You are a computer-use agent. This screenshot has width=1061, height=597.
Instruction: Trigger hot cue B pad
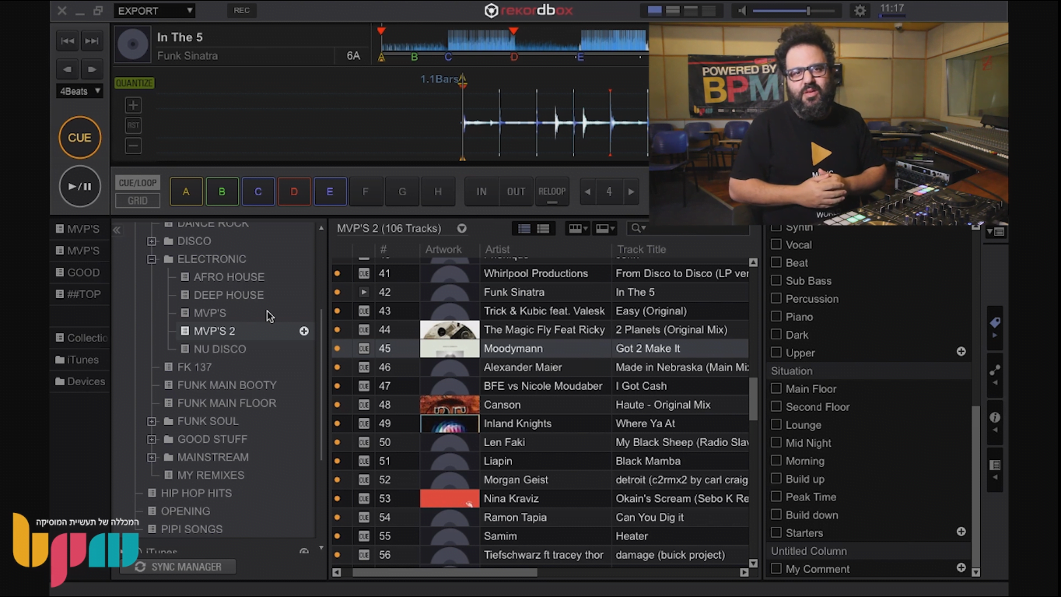(x=222, y=191)
